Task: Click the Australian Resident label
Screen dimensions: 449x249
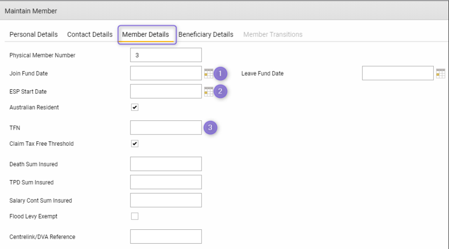Action: 34,107
